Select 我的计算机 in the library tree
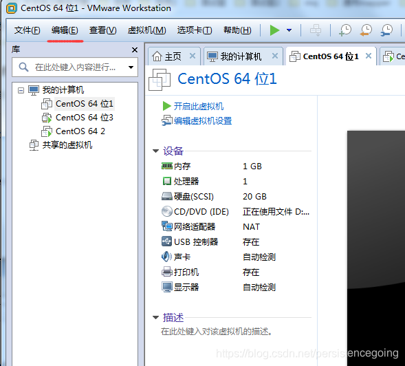Screen dimensions: 405x366 coord(63,90)
